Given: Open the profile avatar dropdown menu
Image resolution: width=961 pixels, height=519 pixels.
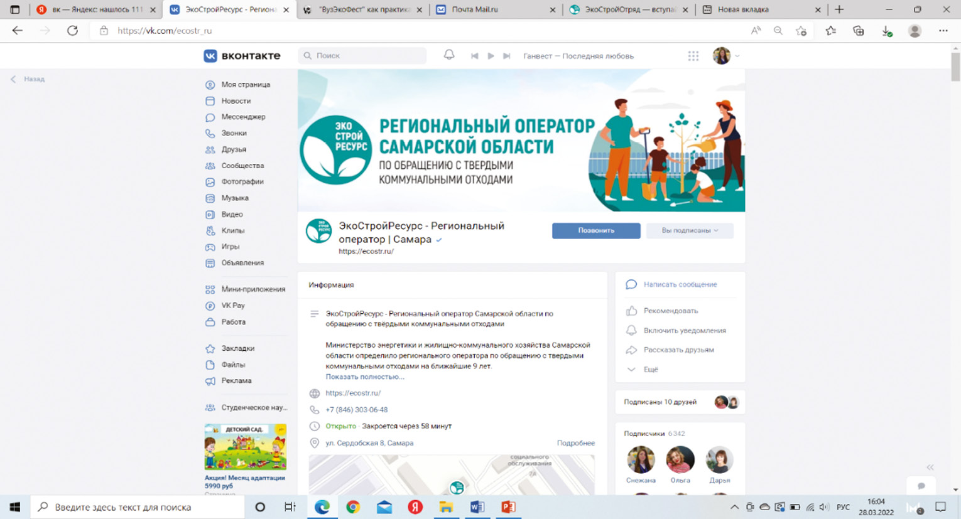Looking at the screenshot, I should tap(725, 56).
